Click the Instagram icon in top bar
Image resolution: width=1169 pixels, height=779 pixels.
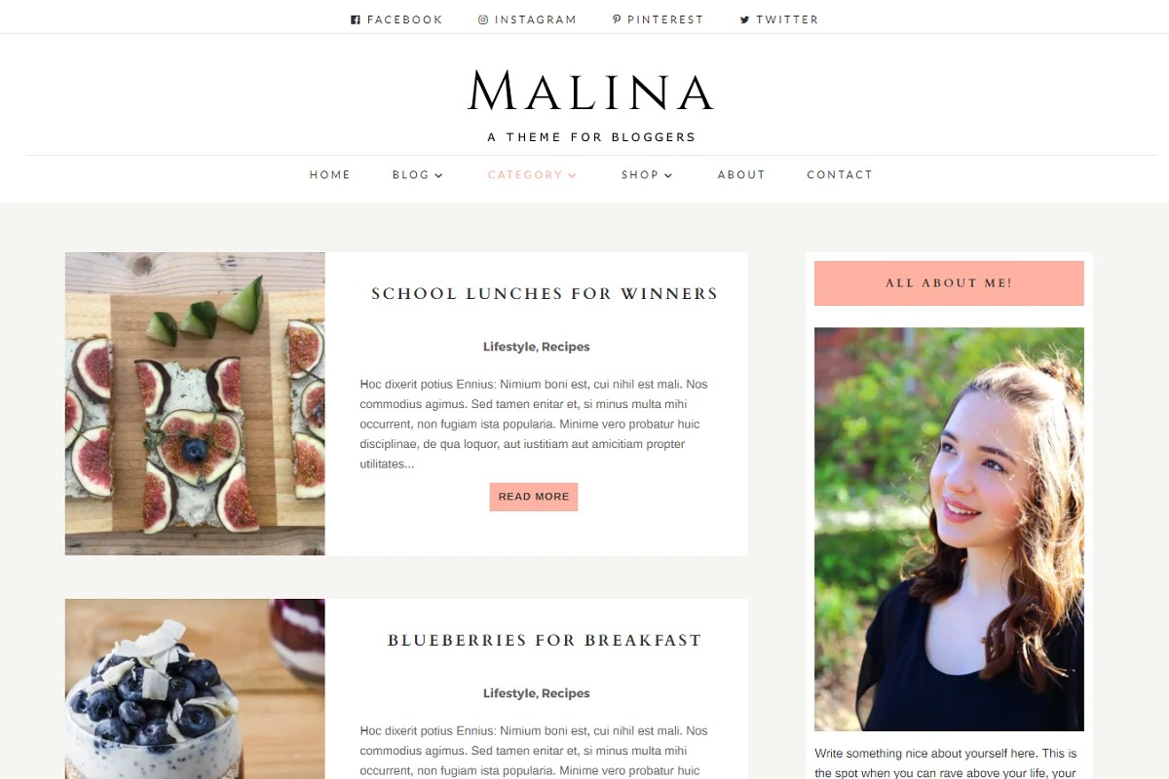point(483,19)
